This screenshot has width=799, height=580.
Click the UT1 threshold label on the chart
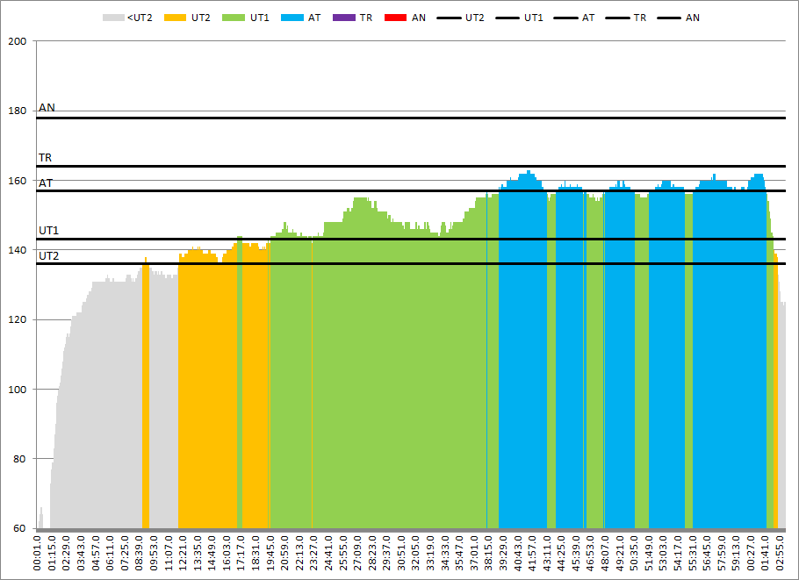[48, 231]
